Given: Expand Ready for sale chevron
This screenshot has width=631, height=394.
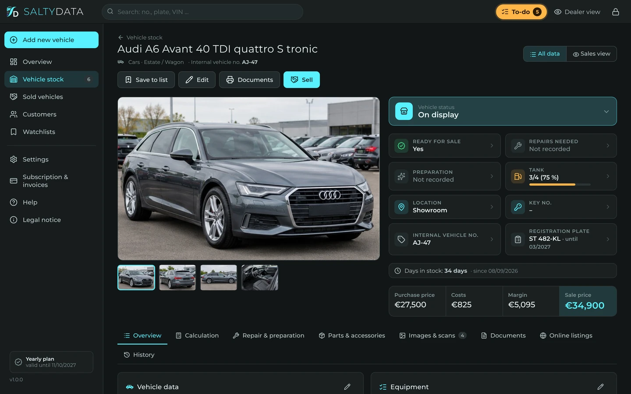Looking at the screenshot, I should point(492,146).
